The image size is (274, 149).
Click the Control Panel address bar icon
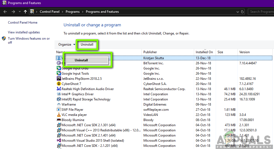coord(32,12)
